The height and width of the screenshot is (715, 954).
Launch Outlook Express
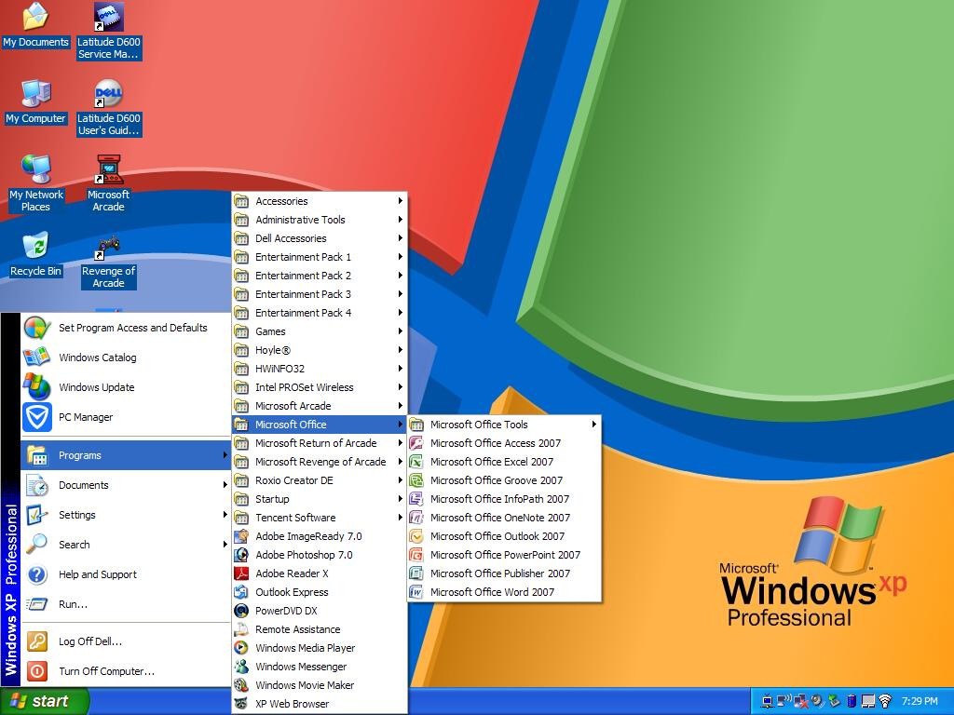[320, 592]
